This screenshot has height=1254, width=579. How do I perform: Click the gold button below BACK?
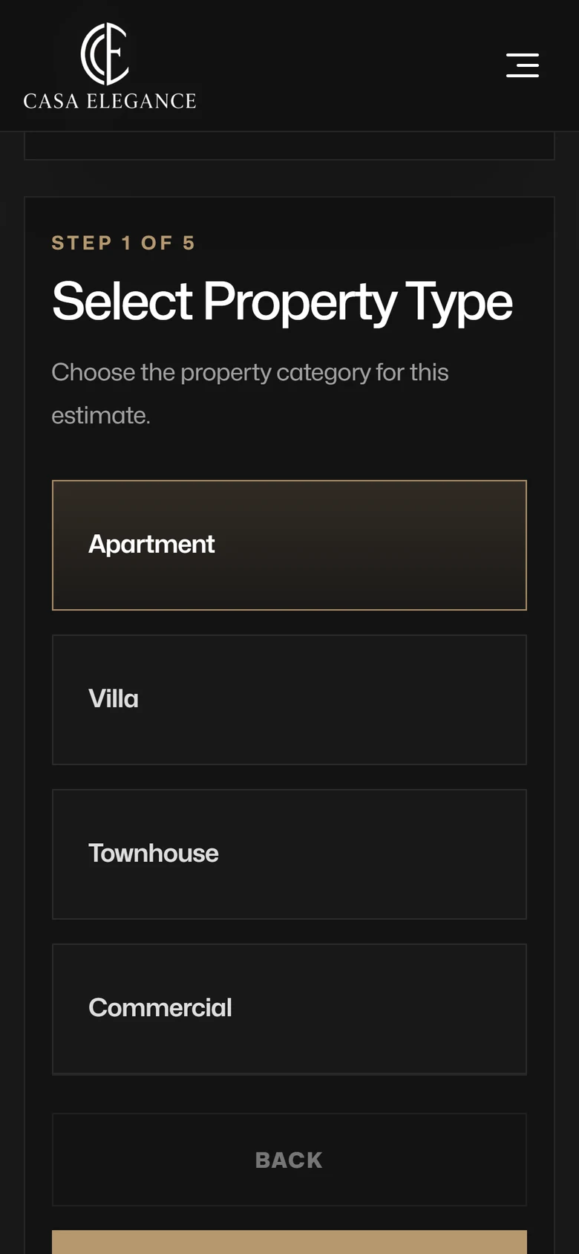tap(289, 1242)
